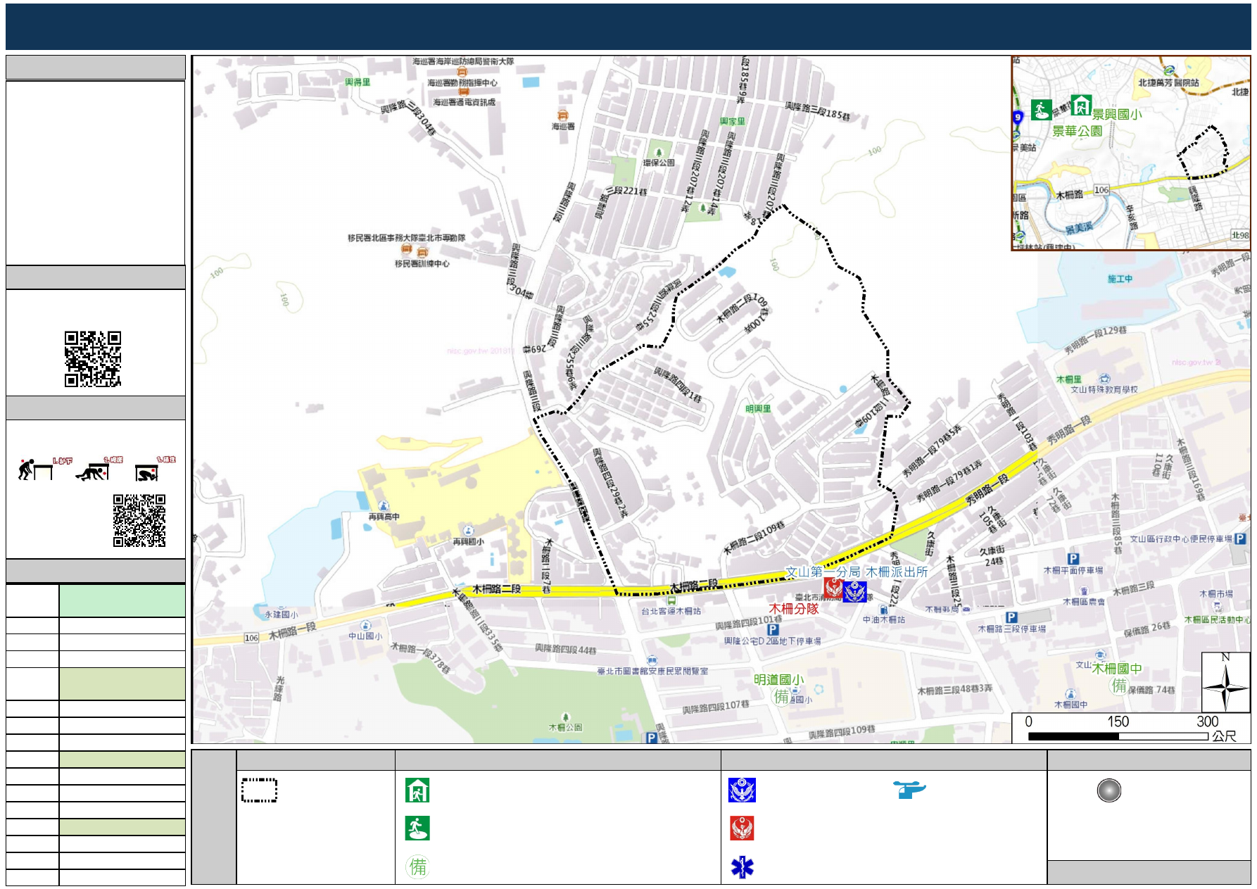Click the 明興里 district label
Viewport: 1257px width, 889px height.
click(758, 409)
